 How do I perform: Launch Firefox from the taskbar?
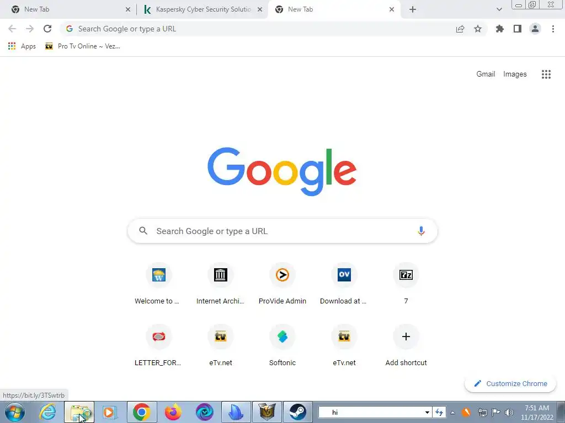tap(173, 412)
